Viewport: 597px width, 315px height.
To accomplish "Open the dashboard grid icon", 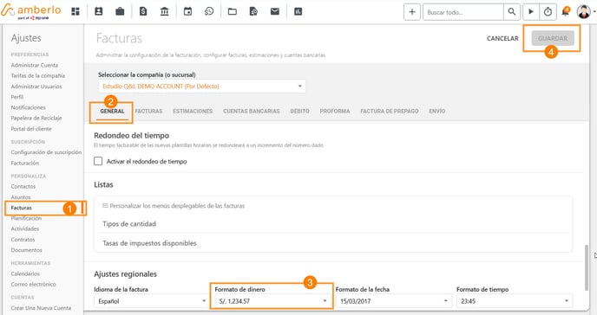I will click(x=75, y=12).
